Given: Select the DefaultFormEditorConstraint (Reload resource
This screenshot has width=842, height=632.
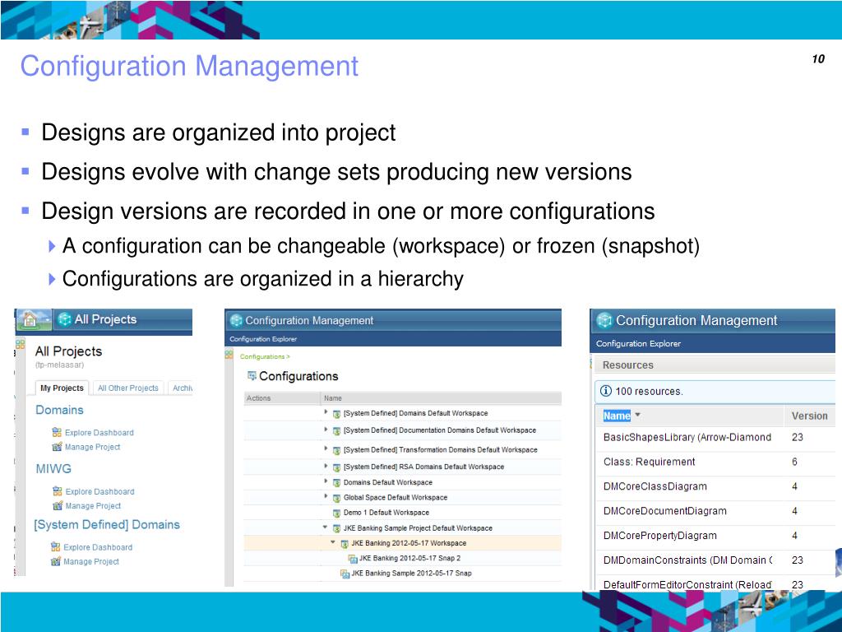Looking at the screenshot, I should (687, 584).
